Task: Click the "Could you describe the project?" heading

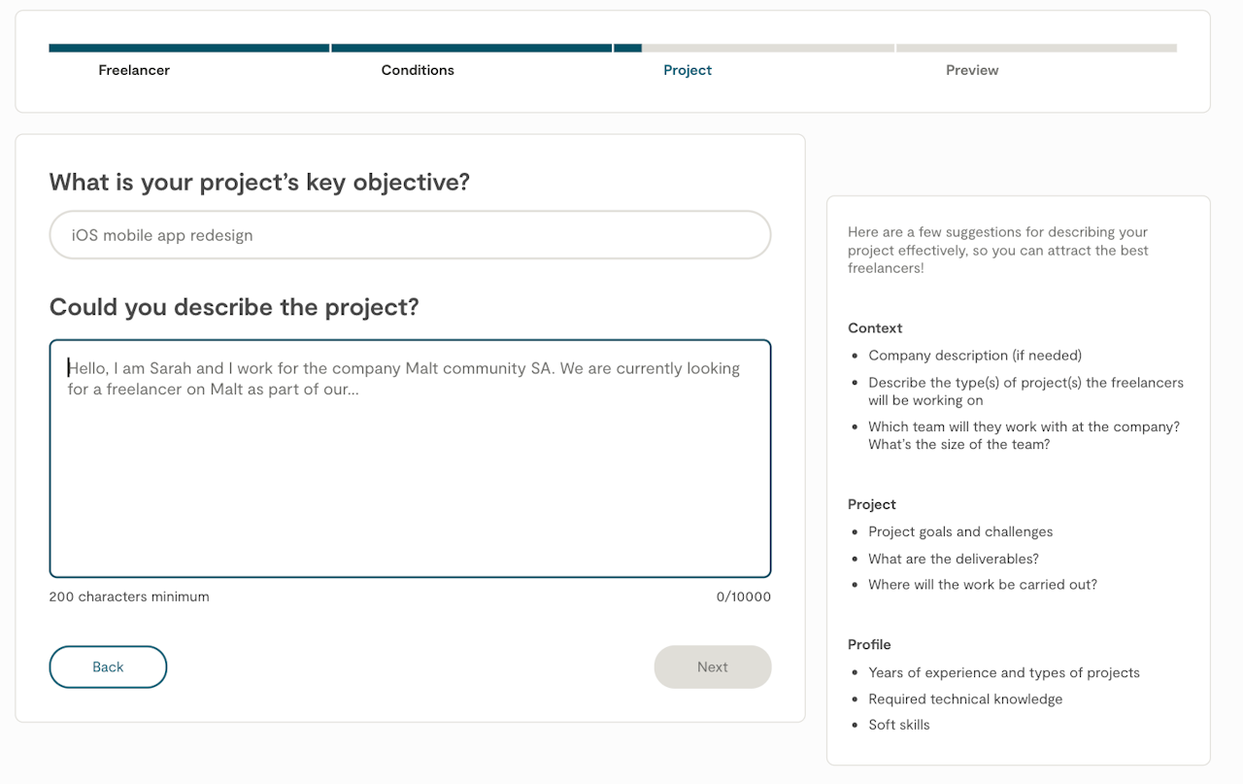Action: pyautogui.click(x=234, y=307)
